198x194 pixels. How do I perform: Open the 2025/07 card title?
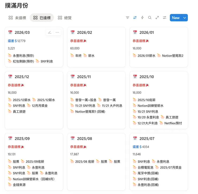(x=147, y=138)
